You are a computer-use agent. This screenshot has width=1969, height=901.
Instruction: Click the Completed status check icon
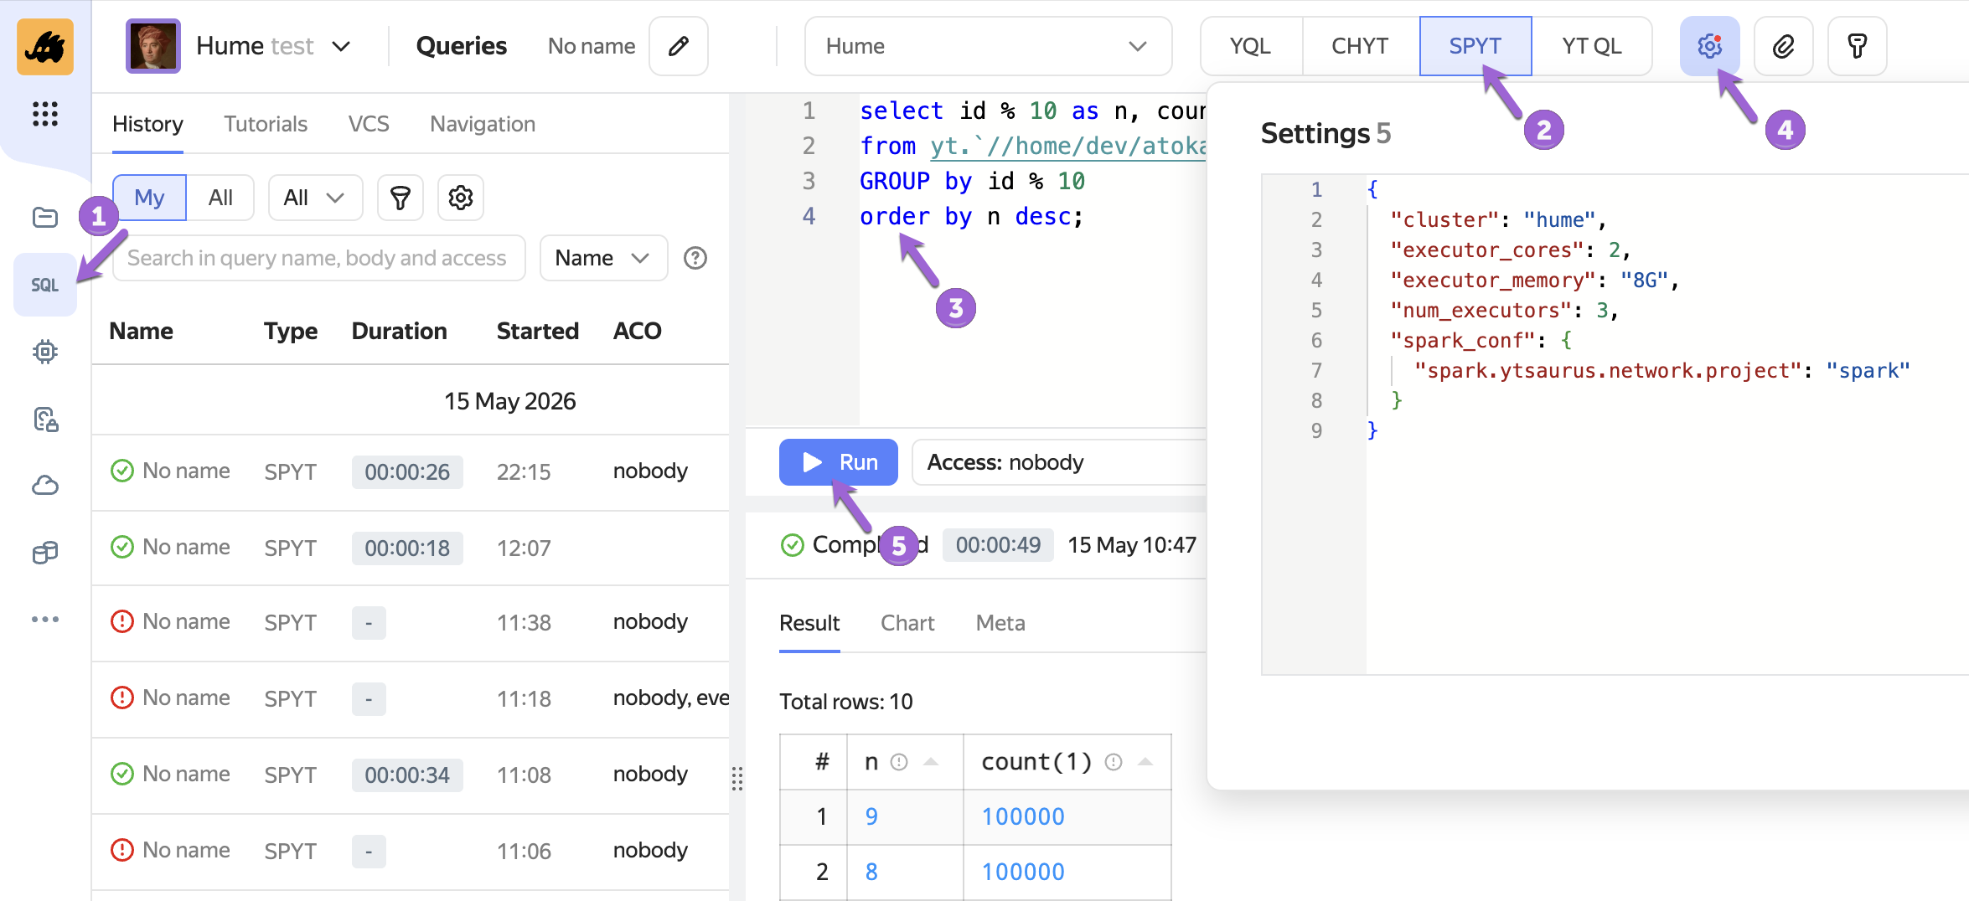793,545
